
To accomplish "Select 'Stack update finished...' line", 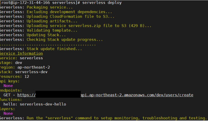I will pos(41,49).
